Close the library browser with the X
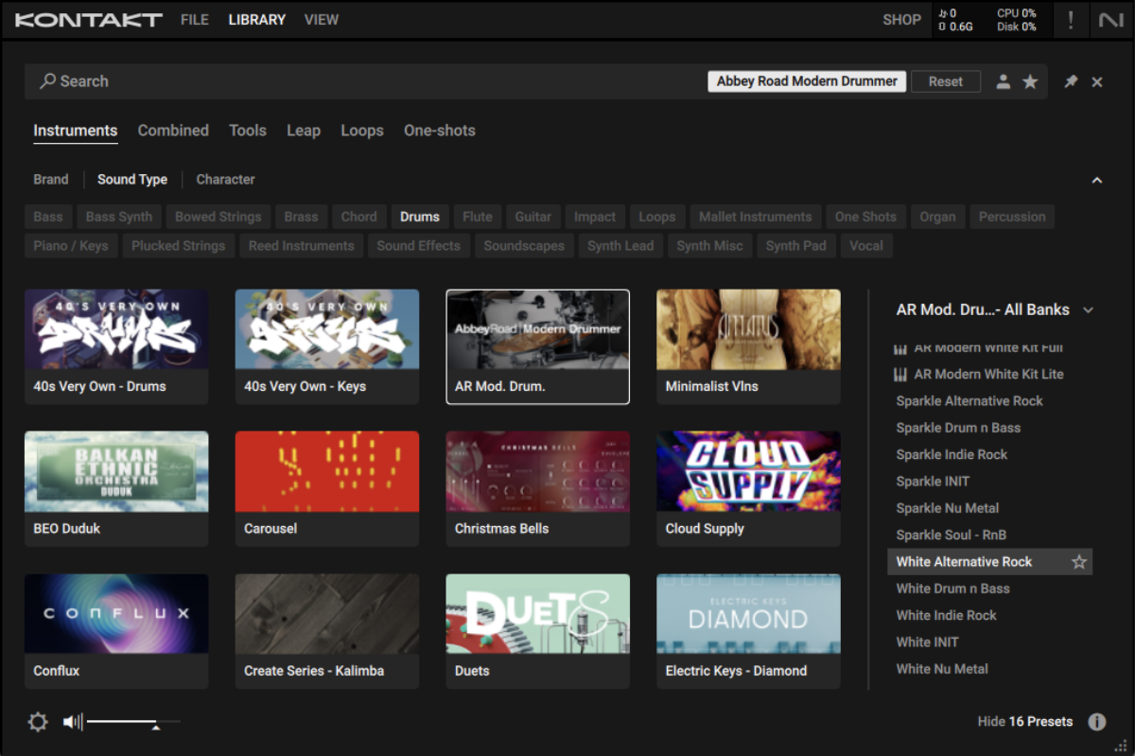The image size is (1135, 756). 1097,81
